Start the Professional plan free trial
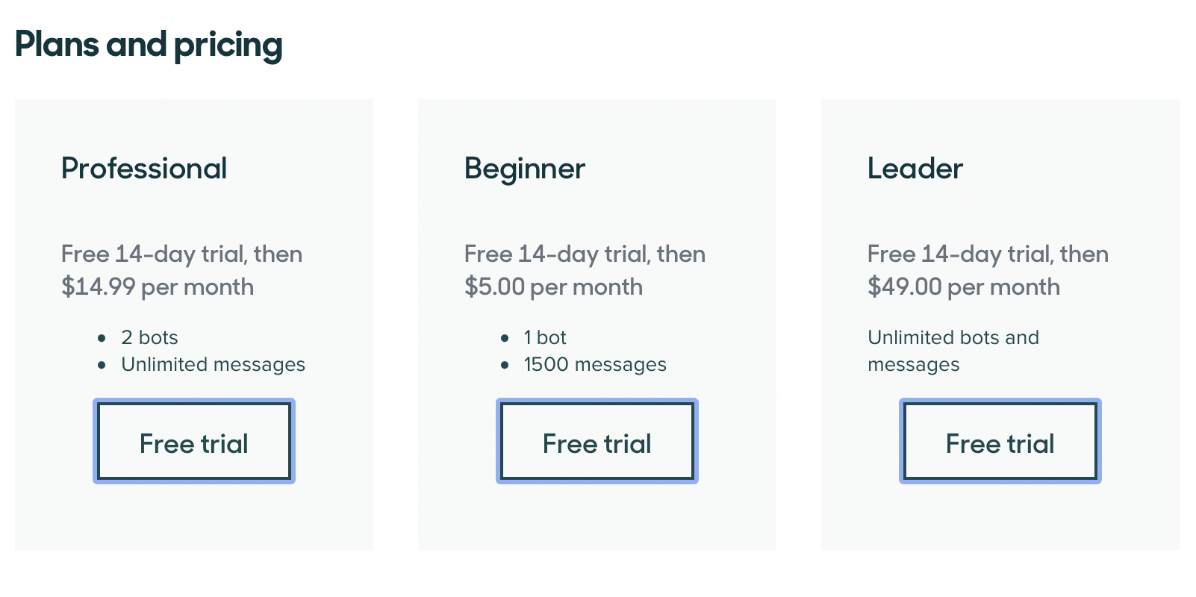Image resolution: width=1196 pixels, height=597 pixels. 194,441
